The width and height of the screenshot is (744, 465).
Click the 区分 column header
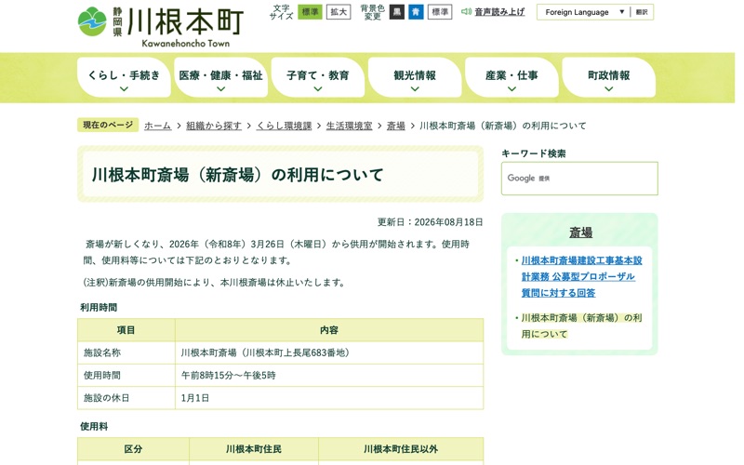pyautogui.click(x=133, y=449)
